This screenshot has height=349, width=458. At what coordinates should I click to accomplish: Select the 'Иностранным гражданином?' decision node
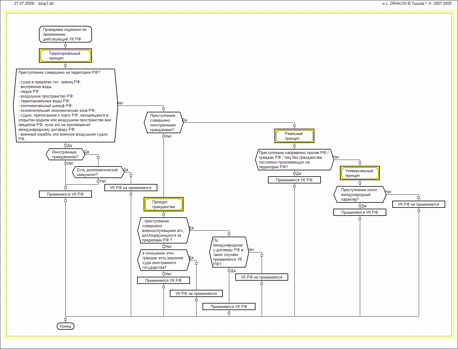(65, 155)
